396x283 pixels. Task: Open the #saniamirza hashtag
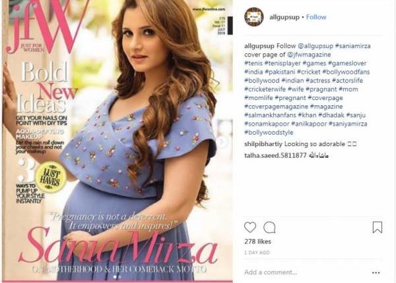[x=353, y=46]
